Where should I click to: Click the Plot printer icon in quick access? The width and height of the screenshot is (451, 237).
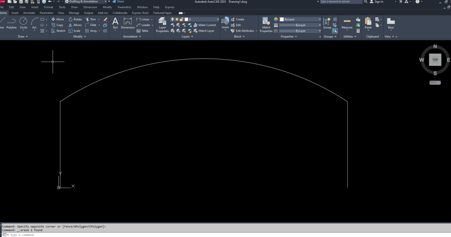click(44, 2)
